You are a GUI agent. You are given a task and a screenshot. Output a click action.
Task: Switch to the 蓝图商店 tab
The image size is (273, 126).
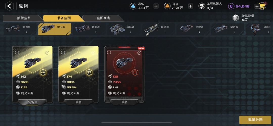(x=103, y=18)
